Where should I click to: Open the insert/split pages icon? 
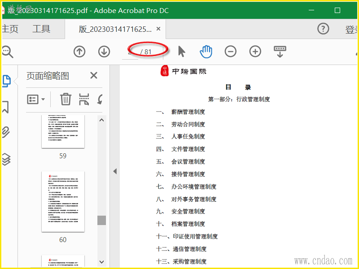pyautogui.click(x=84, y=99)
